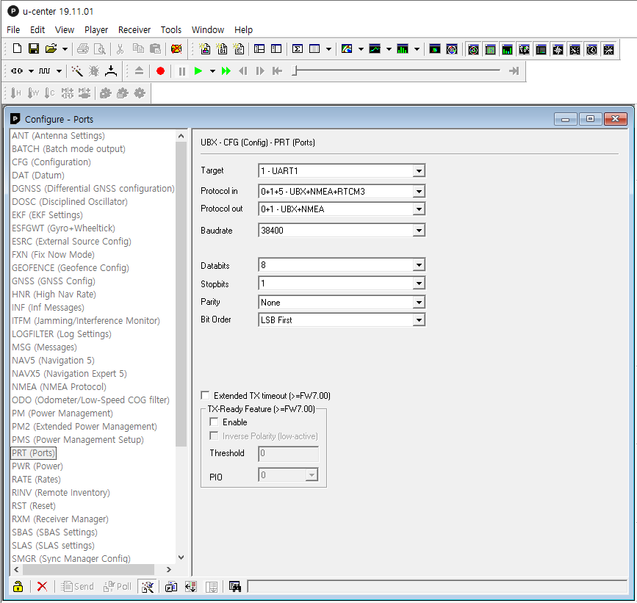Select NMEA (NMEA Protocol) list item
Viewport: 637px width, 603px height.
(x=59, y=386)
